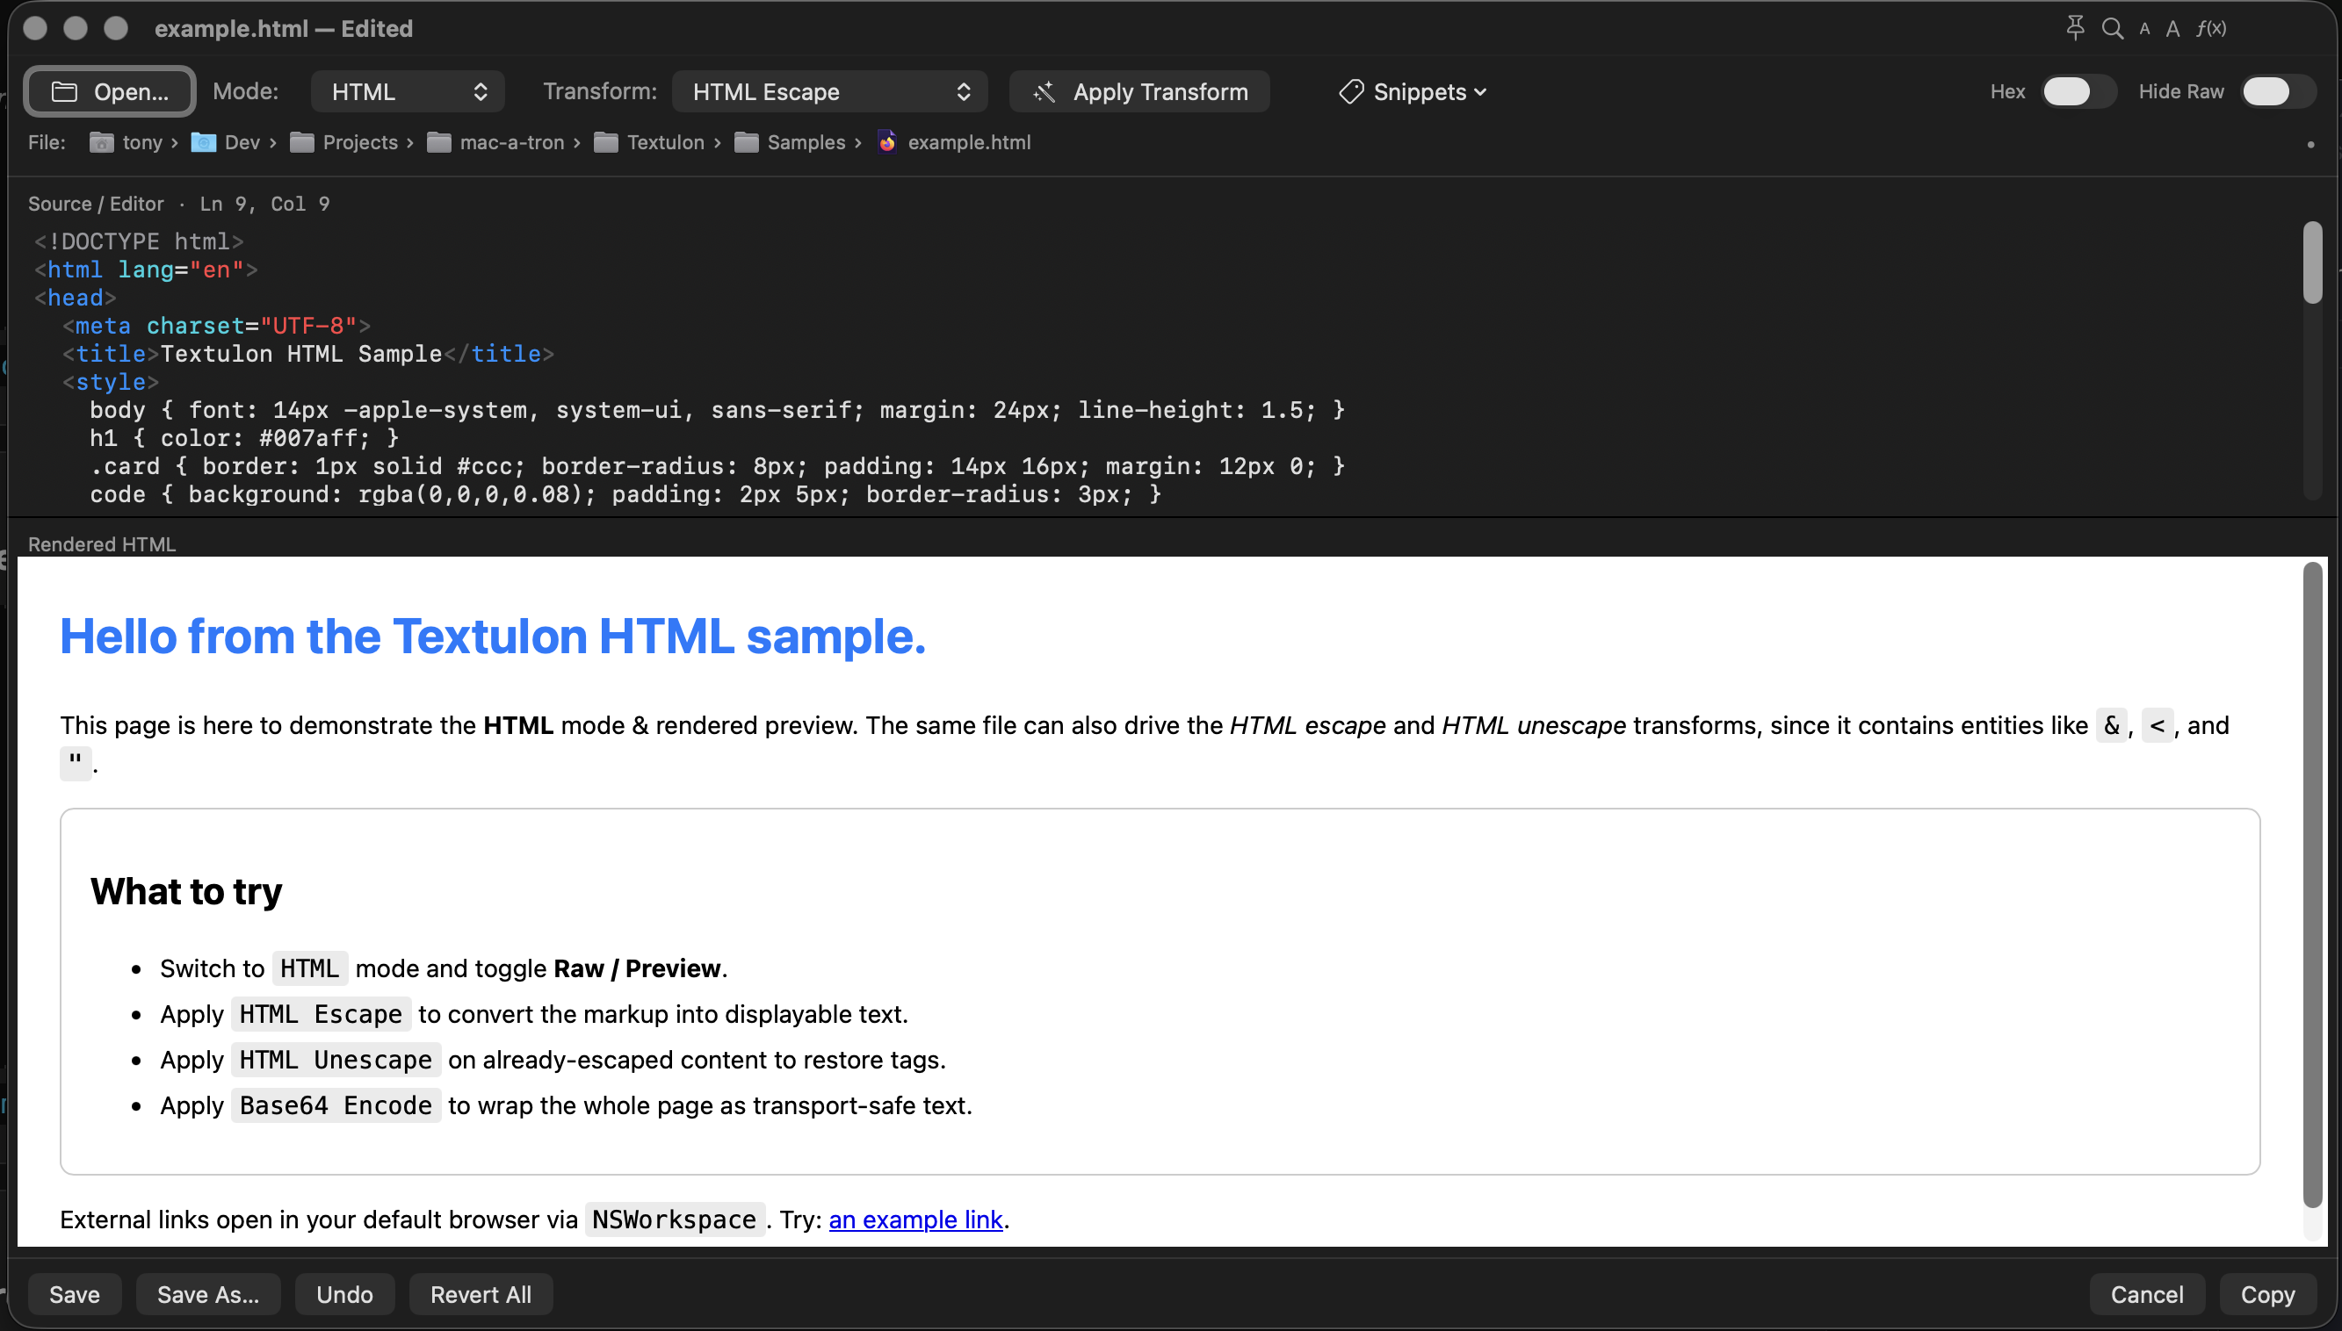Click the pin window icon in the title bar
2342x1331 pixels.
2075,28
